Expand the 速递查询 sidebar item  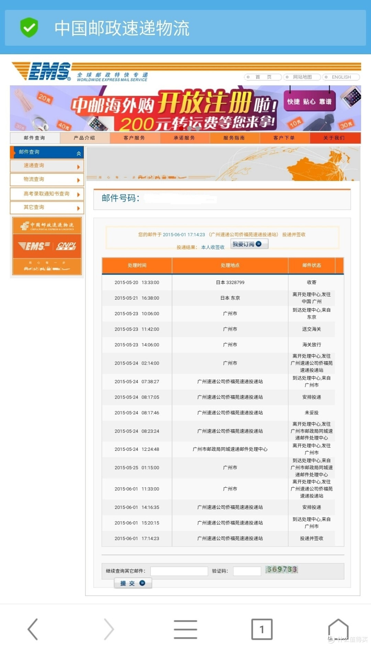click(47, 166)
